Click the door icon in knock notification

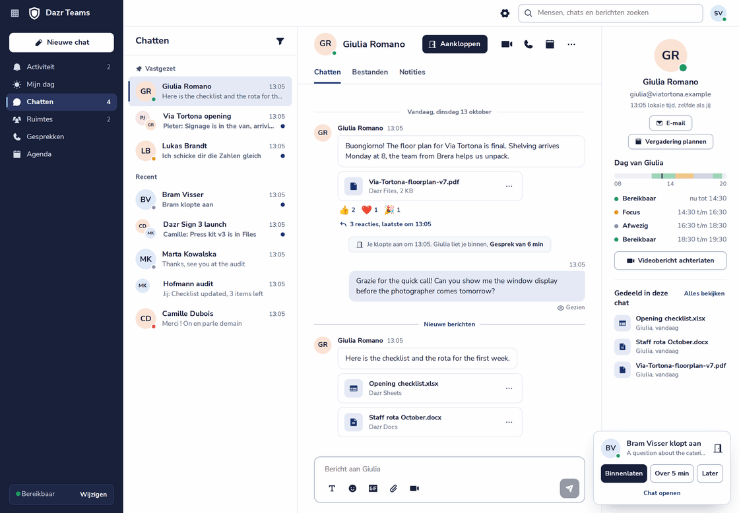click(x=718, y=448)
